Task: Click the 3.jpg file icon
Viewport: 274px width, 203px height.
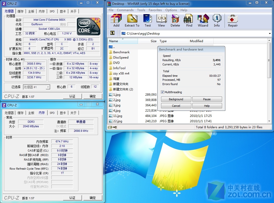Action: coord(110,105)
